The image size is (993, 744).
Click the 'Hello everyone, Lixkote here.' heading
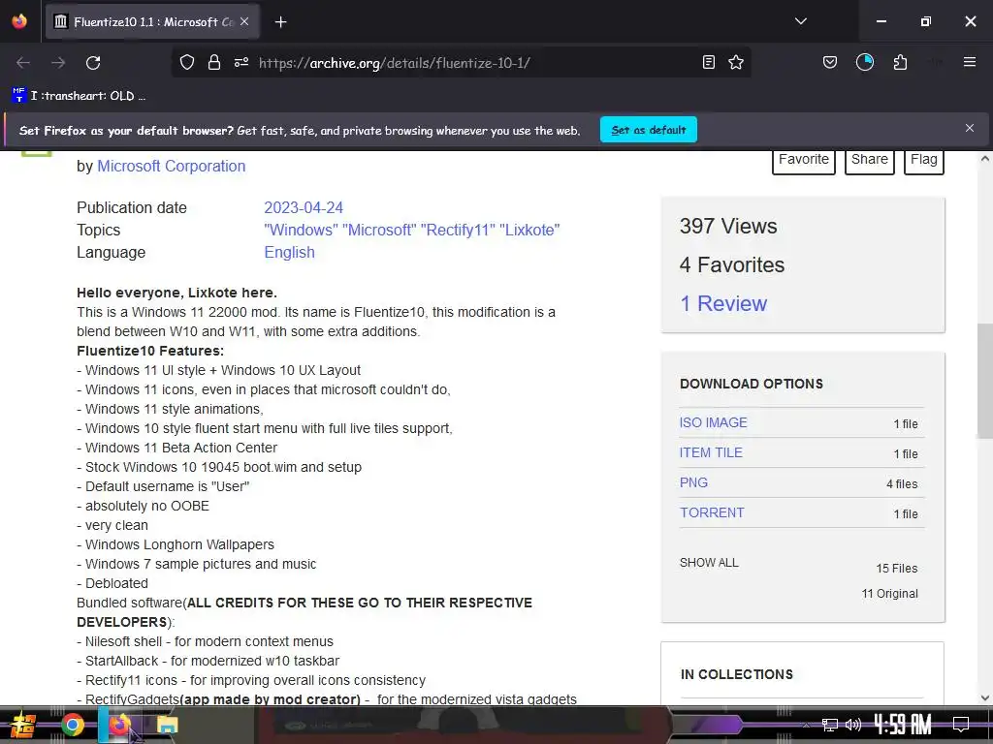pyautogui.click(x=176, y=293)
